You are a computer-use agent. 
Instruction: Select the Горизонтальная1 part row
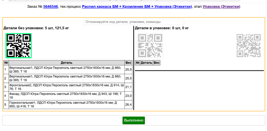66,105
